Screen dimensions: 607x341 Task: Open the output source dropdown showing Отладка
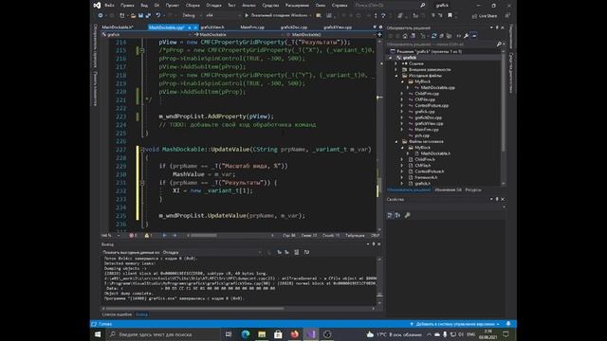coord(212,253)
